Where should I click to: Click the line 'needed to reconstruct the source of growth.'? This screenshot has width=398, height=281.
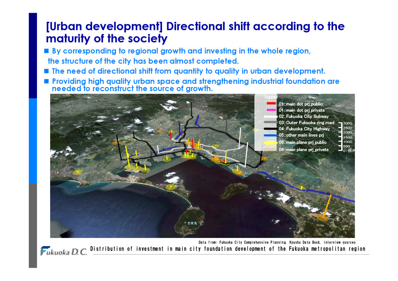(x=132, y=88)
